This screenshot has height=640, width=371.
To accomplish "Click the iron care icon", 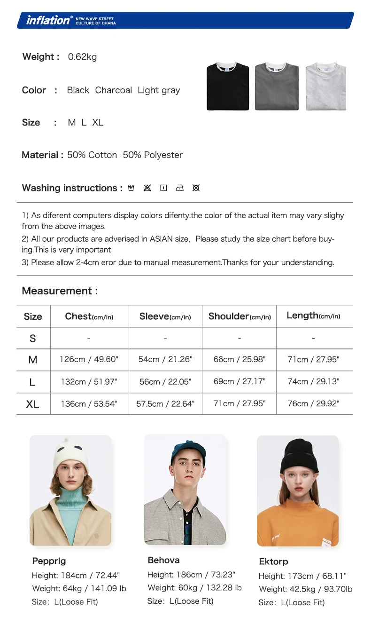I will point(179,188).
